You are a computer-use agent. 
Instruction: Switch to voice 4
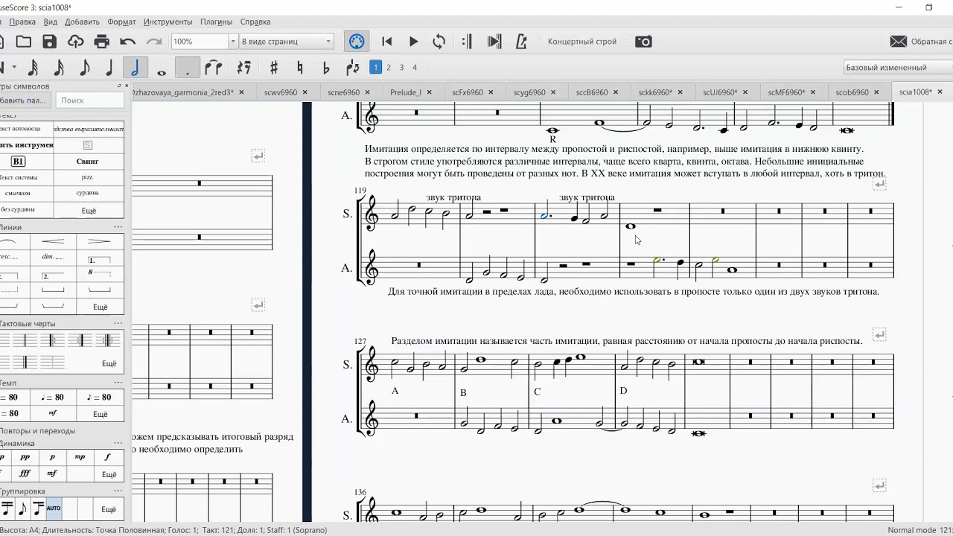[x=415, y=67]
